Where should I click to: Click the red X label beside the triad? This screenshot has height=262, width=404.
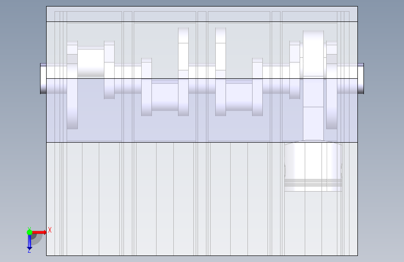point(50,230)
